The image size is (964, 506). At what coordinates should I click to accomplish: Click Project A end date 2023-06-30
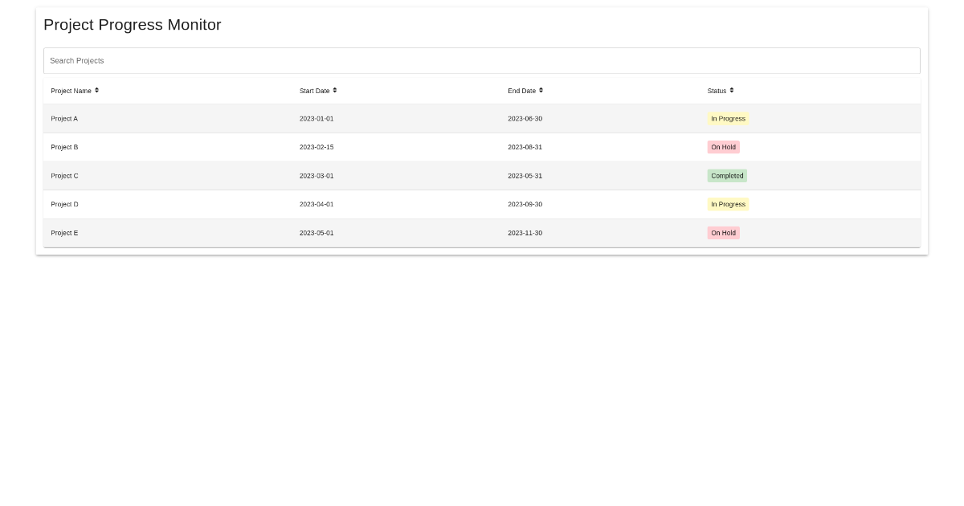tap(525, 119)
